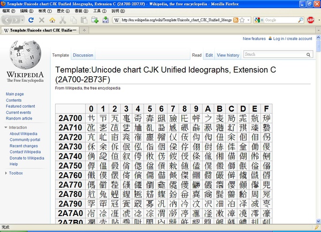Open the Downloads icon with green arrow
Screen dimensions: 321x232
click(x=105, y=20)
